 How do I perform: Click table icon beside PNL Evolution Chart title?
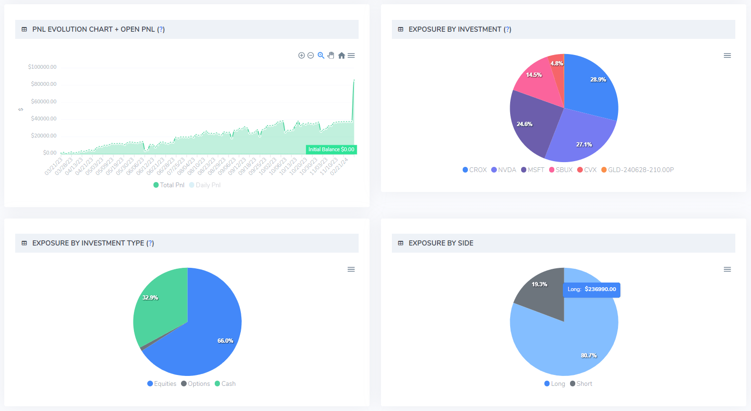[24, 29]
